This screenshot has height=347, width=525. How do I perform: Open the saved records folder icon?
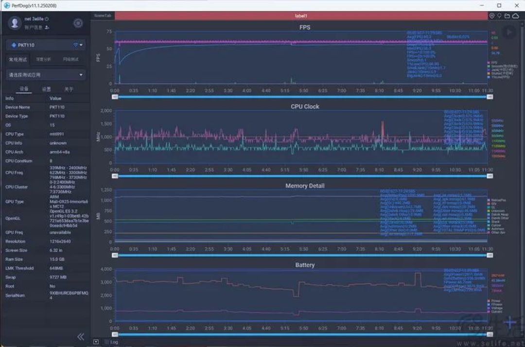pyautogui.click(x=507, y=16)
